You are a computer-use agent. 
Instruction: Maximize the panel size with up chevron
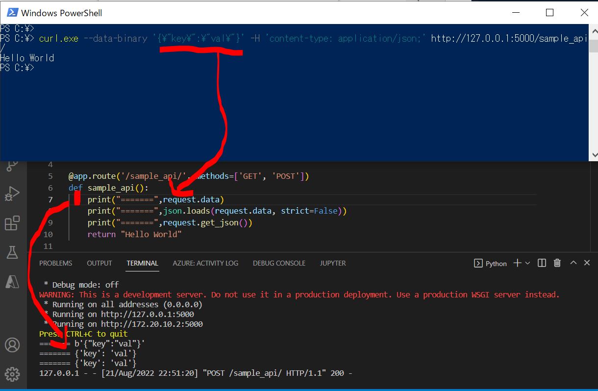tap(573, 263)
